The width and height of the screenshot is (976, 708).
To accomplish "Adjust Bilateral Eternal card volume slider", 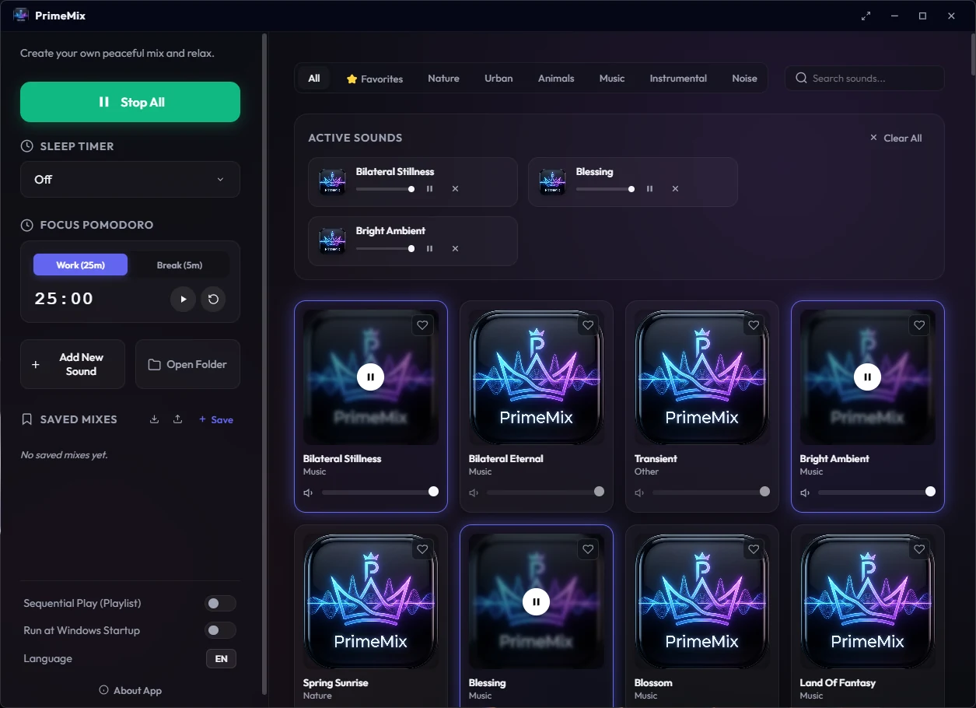I will point(546,492).
